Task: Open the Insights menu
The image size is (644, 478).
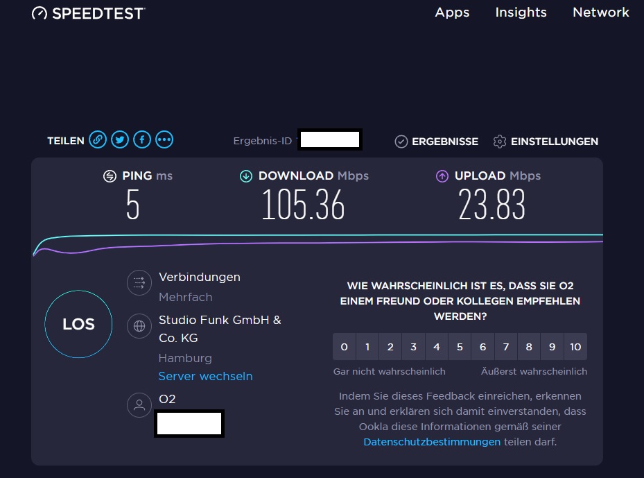Action: tap(521, 12)
